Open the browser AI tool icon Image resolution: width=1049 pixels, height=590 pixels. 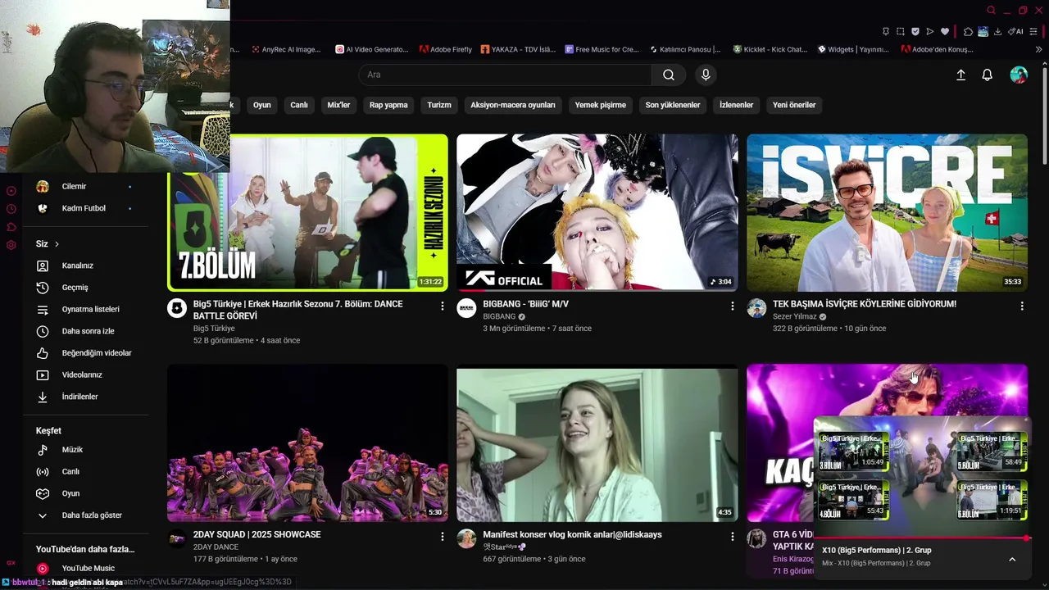[1015, 31]
